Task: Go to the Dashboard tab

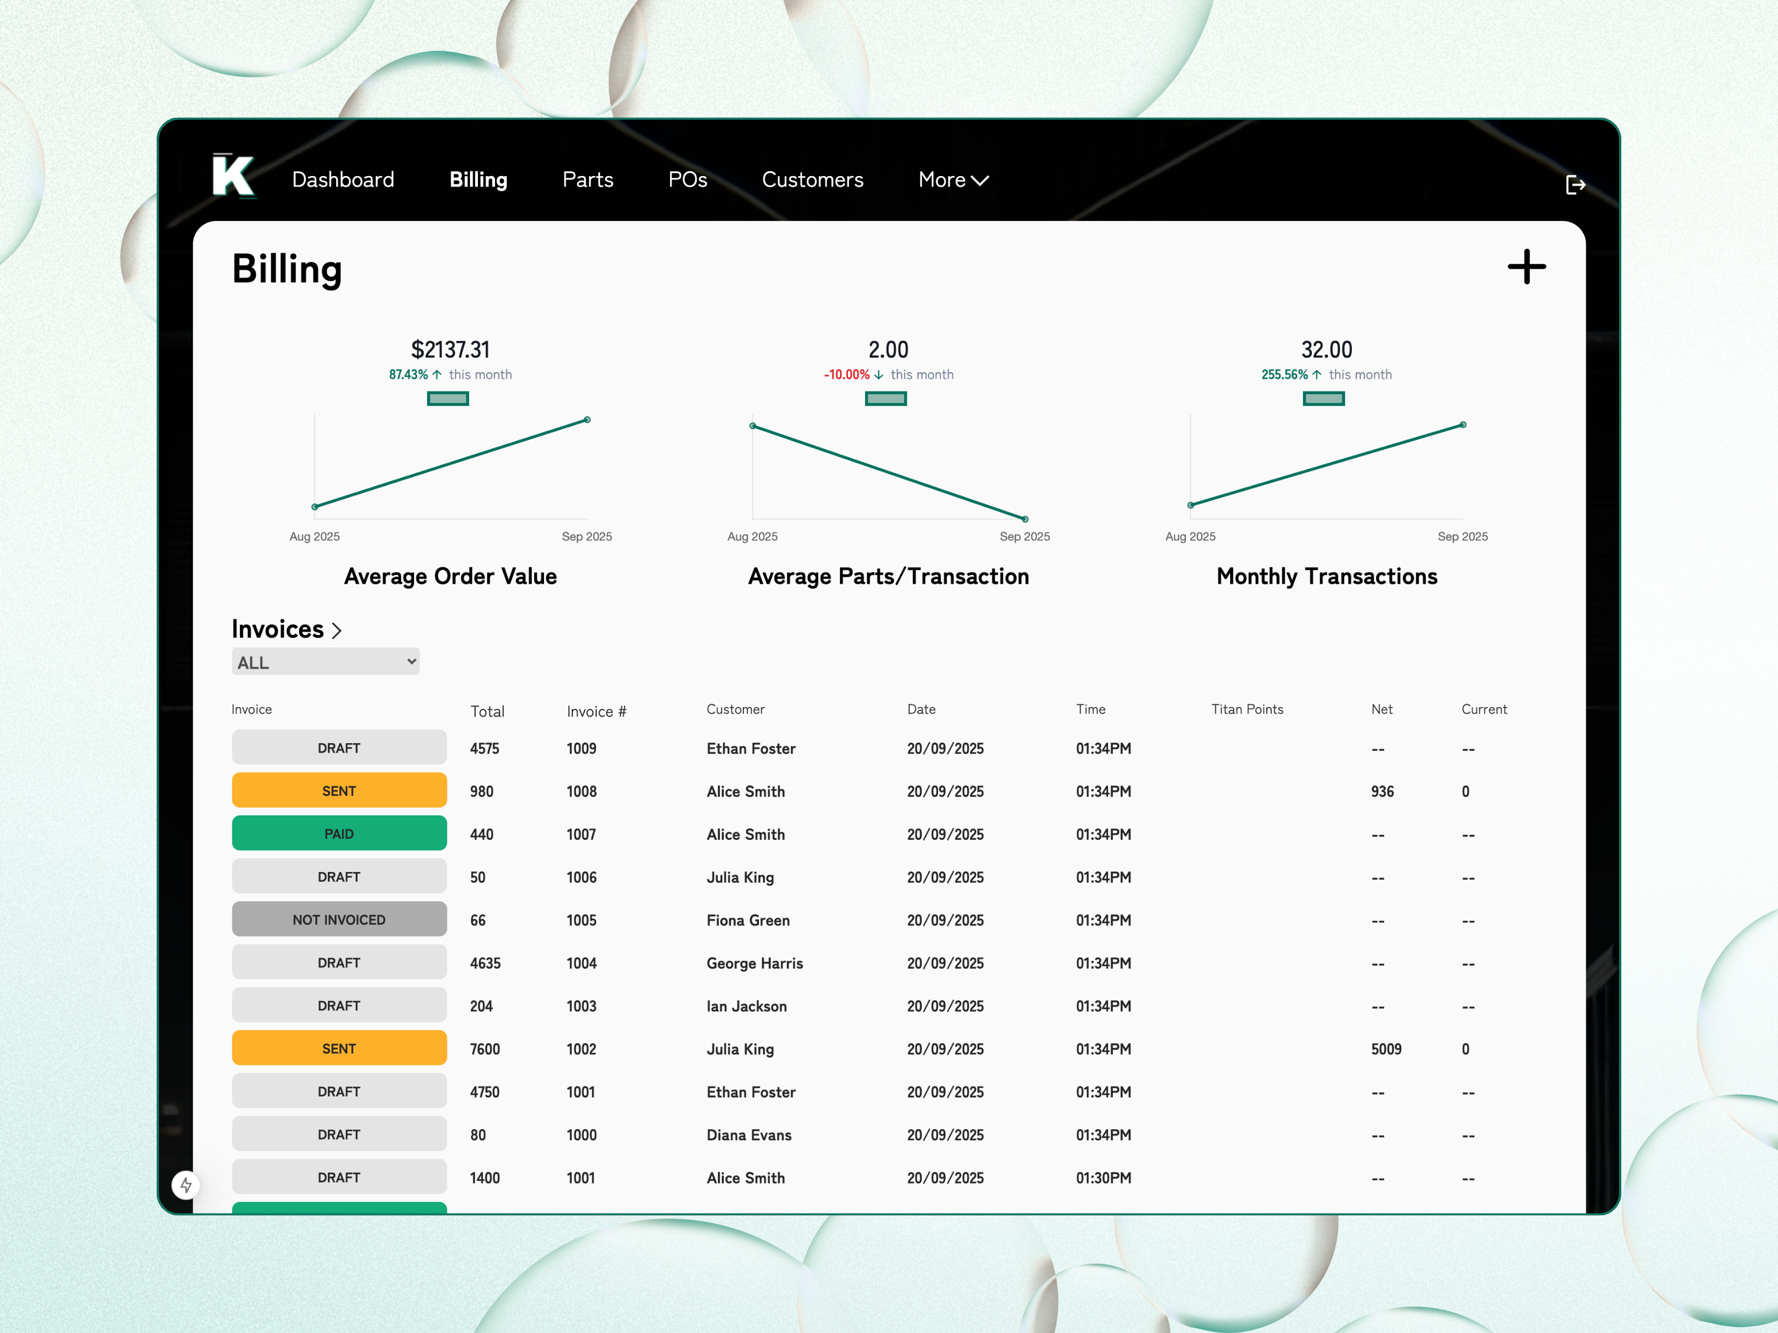Action: tap(343, 180)
